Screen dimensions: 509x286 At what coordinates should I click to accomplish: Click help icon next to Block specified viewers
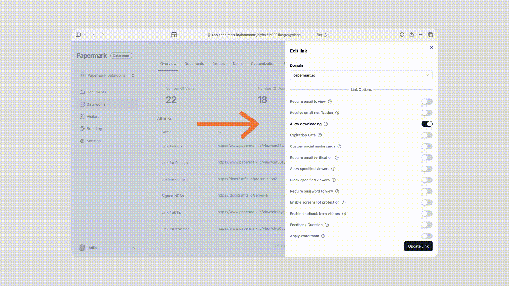(x=334, y=180)
